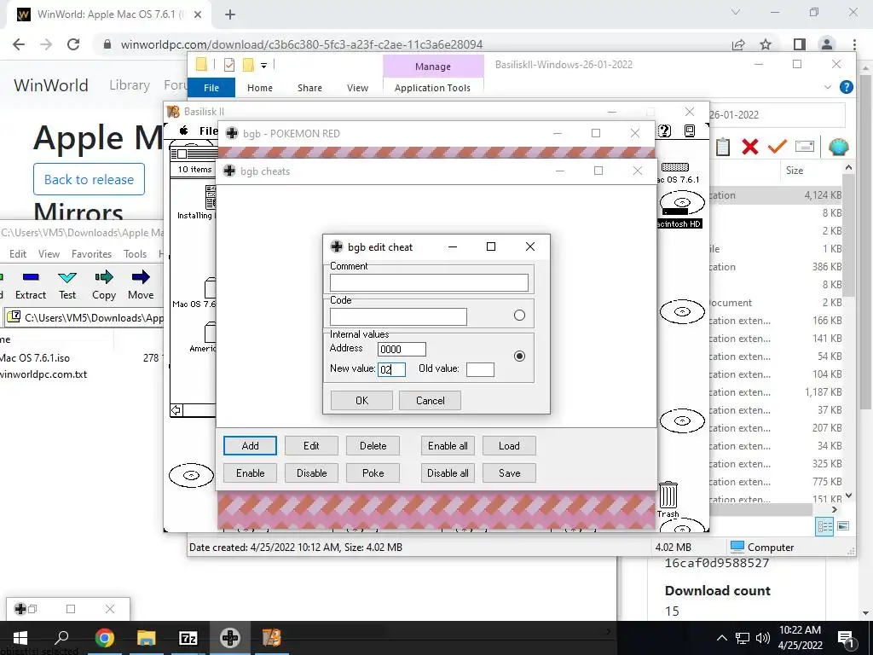Click properties card icon in Explorer toolbar
Viewport: 873px width, 655px height.
(x=805, y=147)
